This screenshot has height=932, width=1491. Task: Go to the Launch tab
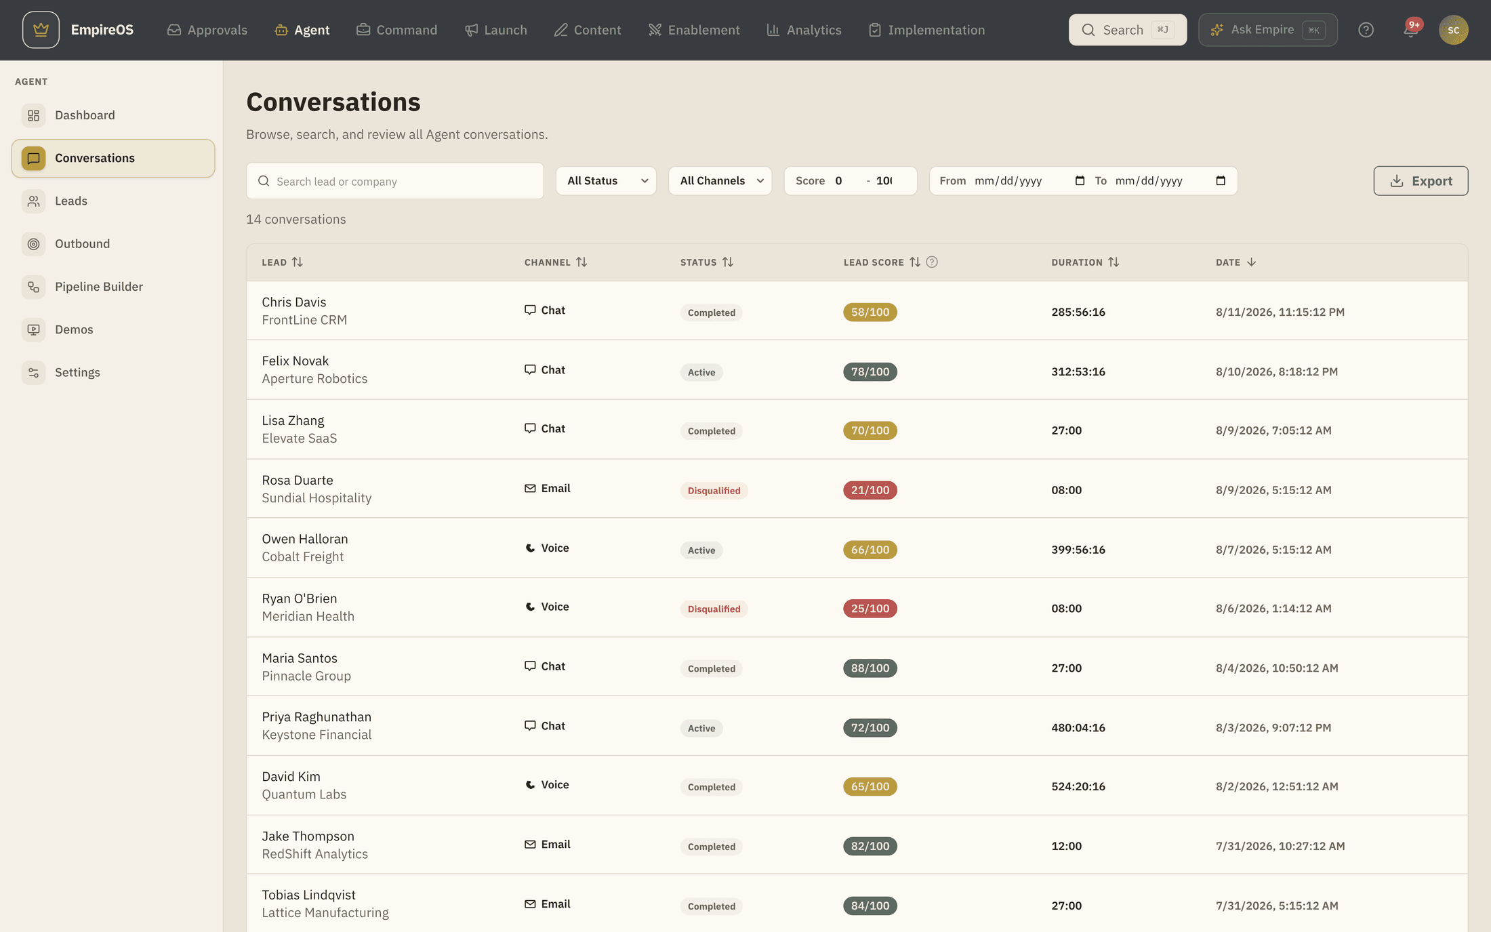[496, 30]
